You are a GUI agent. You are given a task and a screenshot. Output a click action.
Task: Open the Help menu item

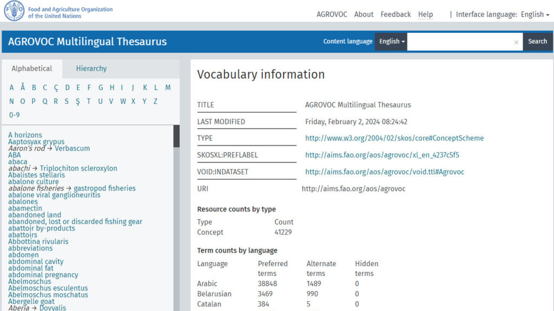425,15
